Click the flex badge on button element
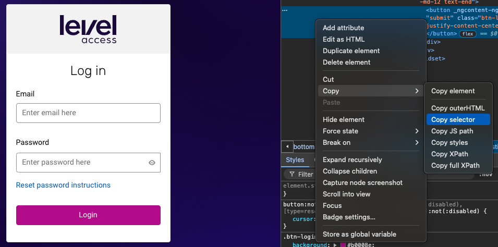This screenshot has width=498, height=247. [x=468, y=34]
